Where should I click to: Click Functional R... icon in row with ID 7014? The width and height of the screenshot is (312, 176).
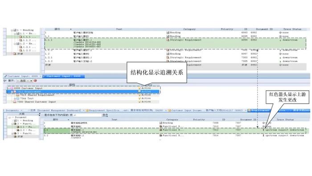(161, 135)
